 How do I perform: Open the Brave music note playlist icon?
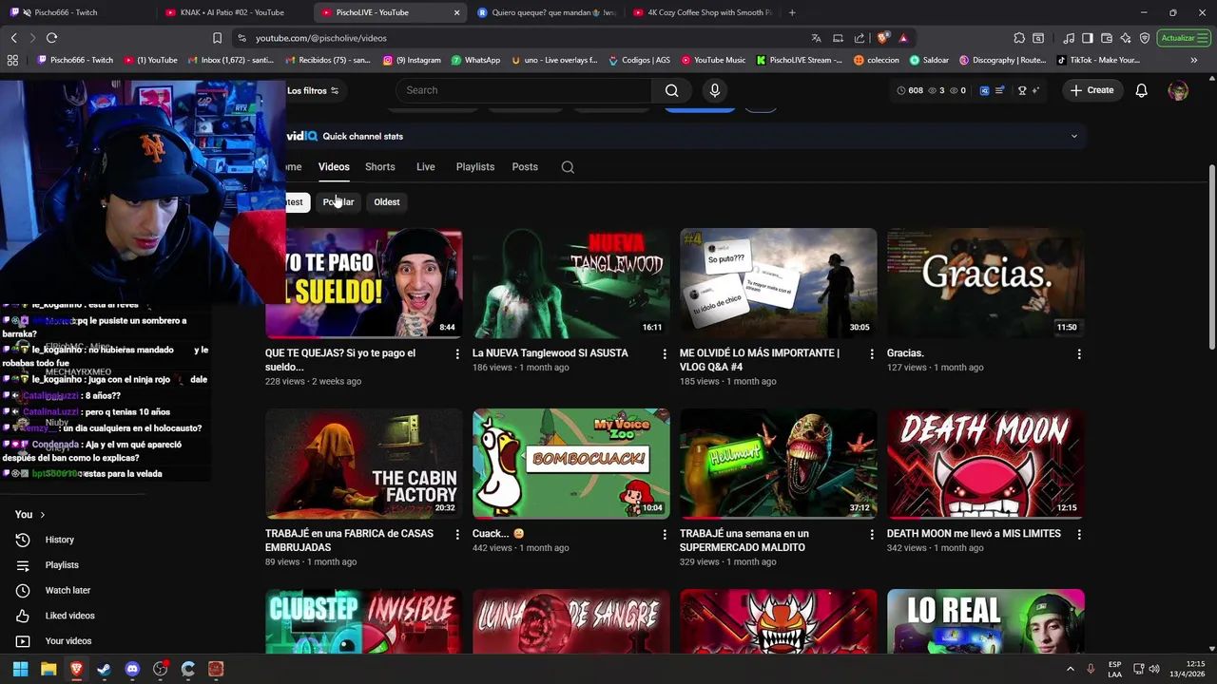1070,38
